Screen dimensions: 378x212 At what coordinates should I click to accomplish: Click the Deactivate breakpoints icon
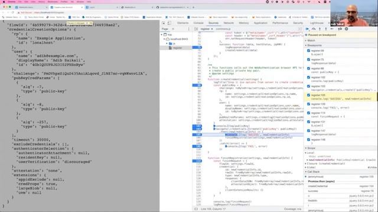[340, 29]
